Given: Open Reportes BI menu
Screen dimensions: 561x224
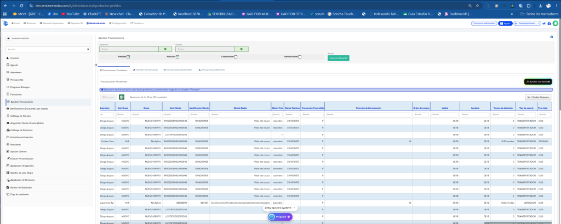Looking at the screenshot, I should (x=75, y=23).
